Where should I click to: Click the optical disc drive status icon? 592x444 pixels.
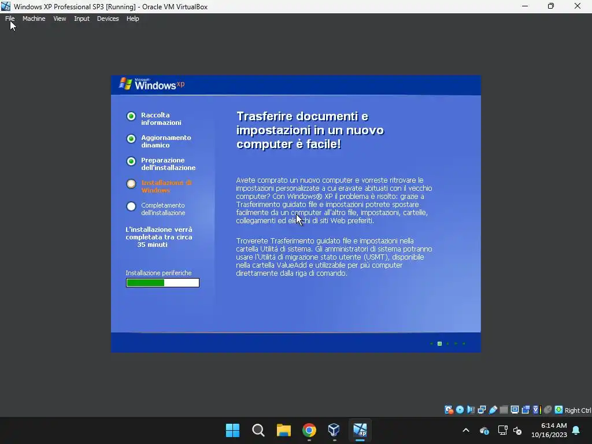coord(460,410)
